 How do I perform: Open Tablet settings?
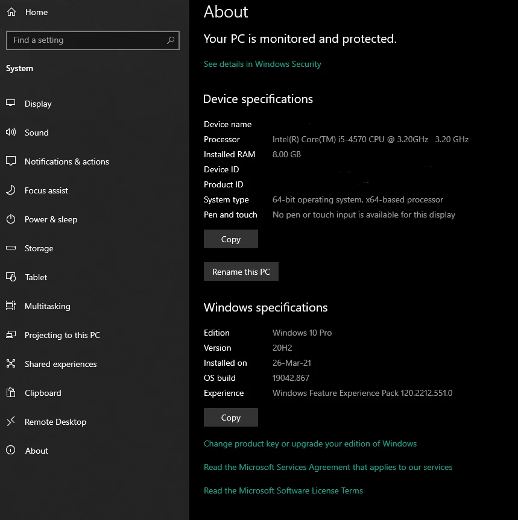point(36,277)
